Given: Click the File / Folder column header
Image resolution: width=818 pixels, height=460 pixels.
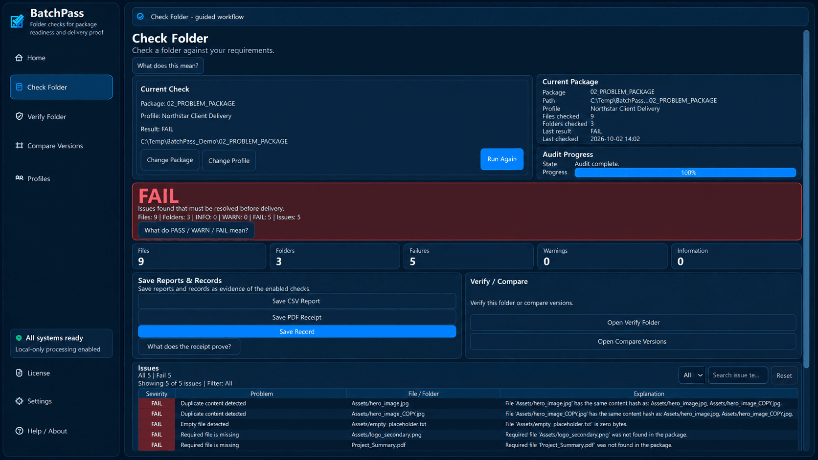Looking at the screenshot, I should point(423,394).
